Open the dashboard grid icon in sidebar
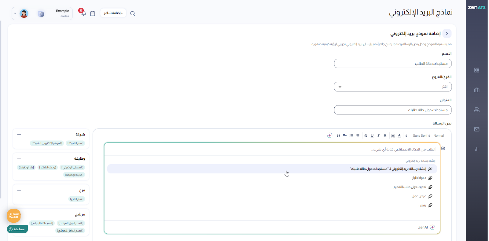This screenshot has height=241, width=489. coord(477,70)
